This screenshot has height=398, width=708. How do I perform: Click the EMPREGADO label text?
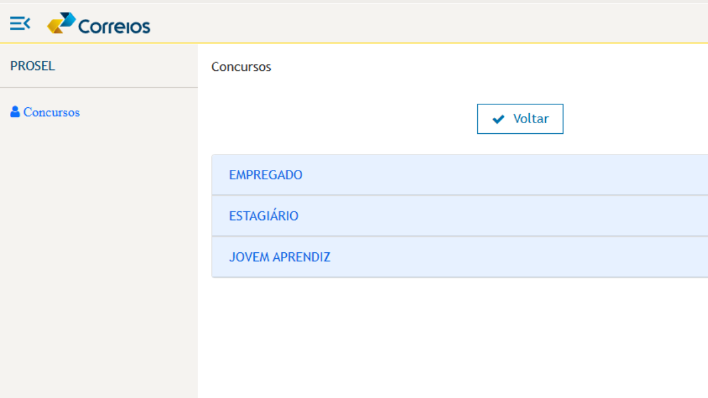(265, 175)
